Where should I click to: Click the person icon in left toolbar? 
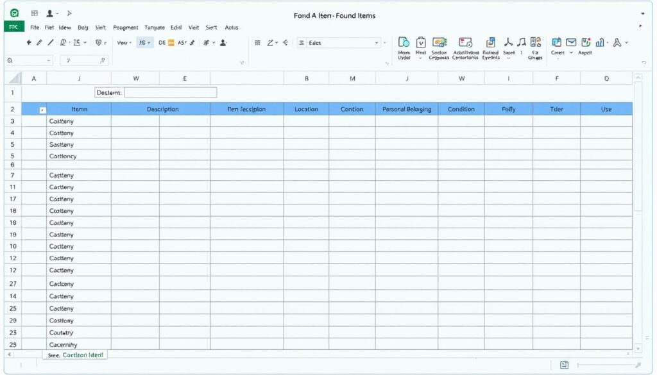(x=223, y=43)
